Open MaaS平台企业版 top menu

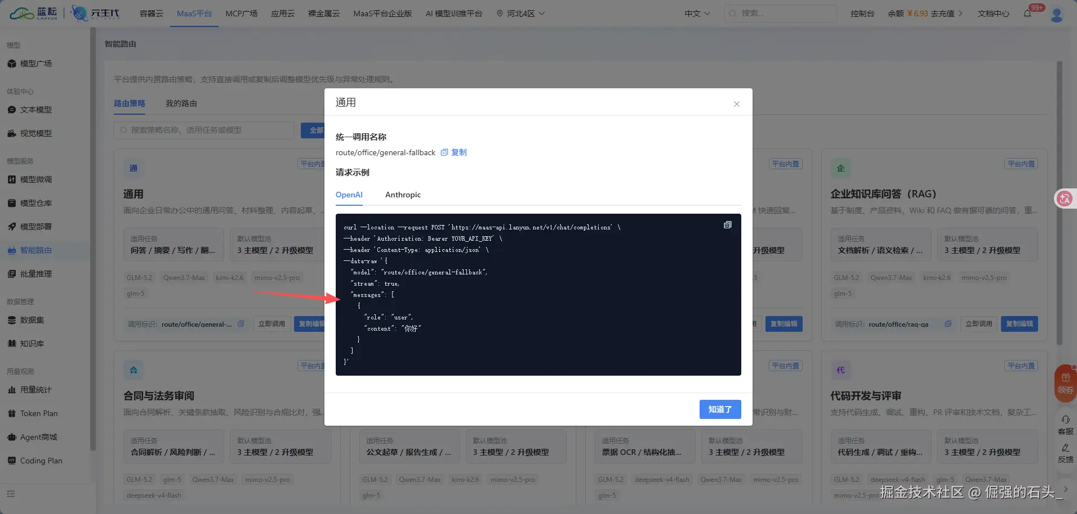pos(382,13)
